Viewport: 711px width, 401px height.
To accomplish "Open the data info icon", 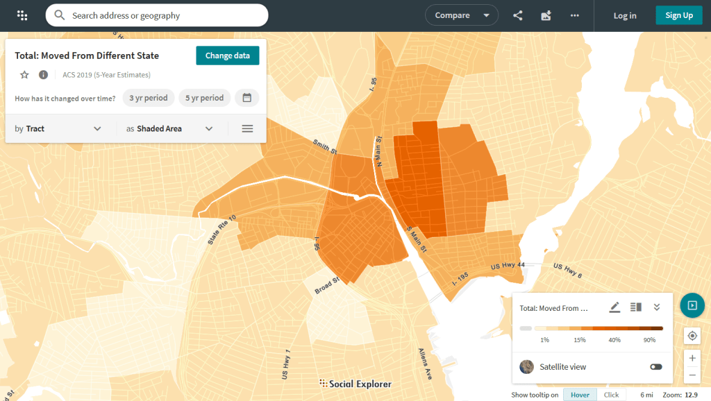I will (x=43, y=75).
